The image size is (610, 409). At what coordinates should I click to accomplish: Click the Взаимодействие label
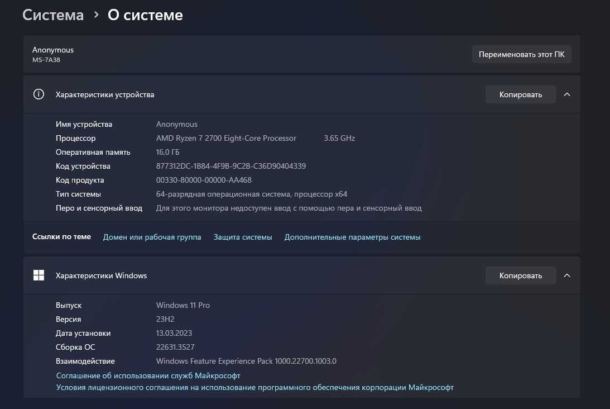[85, 361]
